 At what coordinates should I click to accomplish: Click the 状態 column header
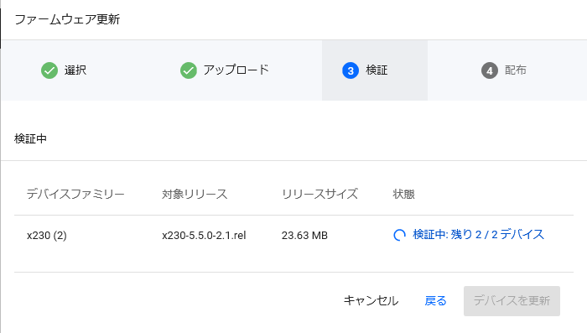(403, 194)
